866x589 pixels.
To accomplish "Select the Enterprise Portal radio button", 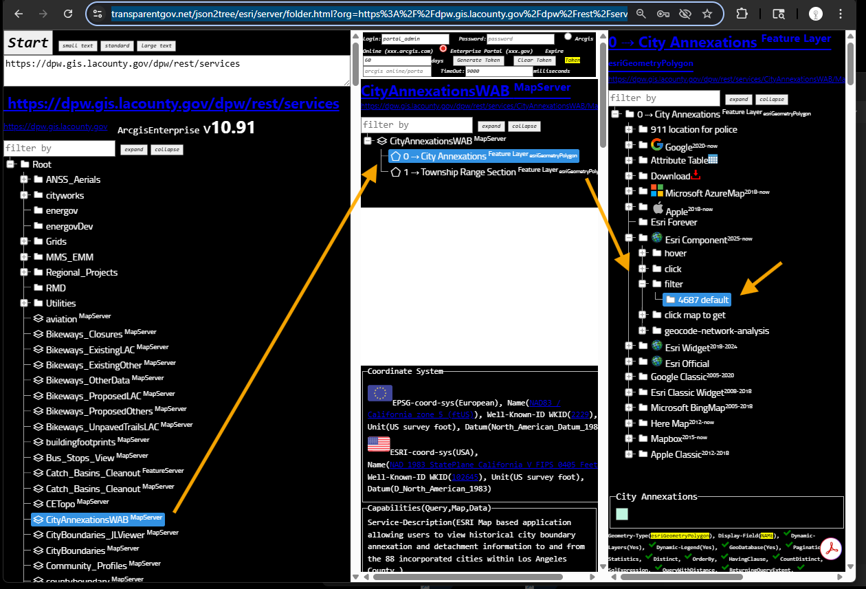I will click(x=443, y=49).
